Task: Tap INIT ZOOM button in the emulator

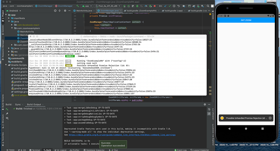Action: pyautogui.click(x=246, y=20)
